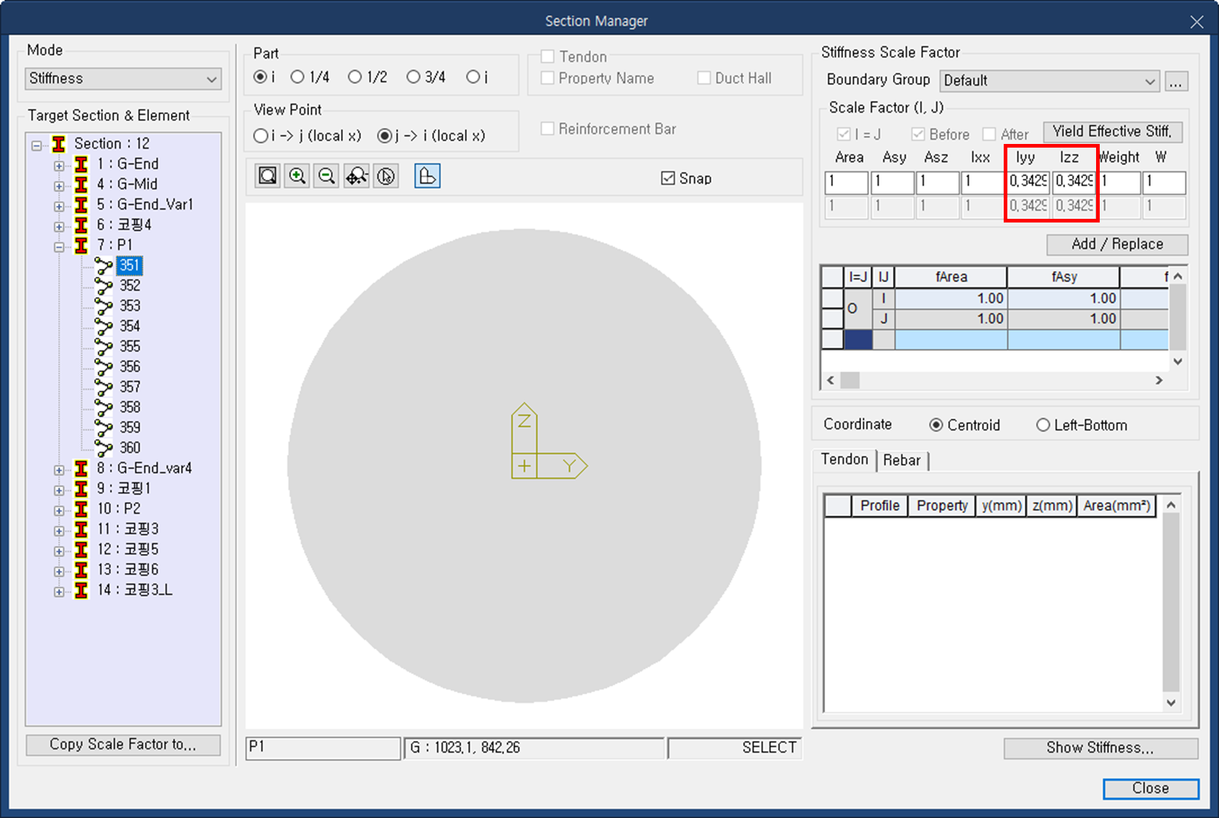Activate the pan and zoom tool icon

(356, 176)
